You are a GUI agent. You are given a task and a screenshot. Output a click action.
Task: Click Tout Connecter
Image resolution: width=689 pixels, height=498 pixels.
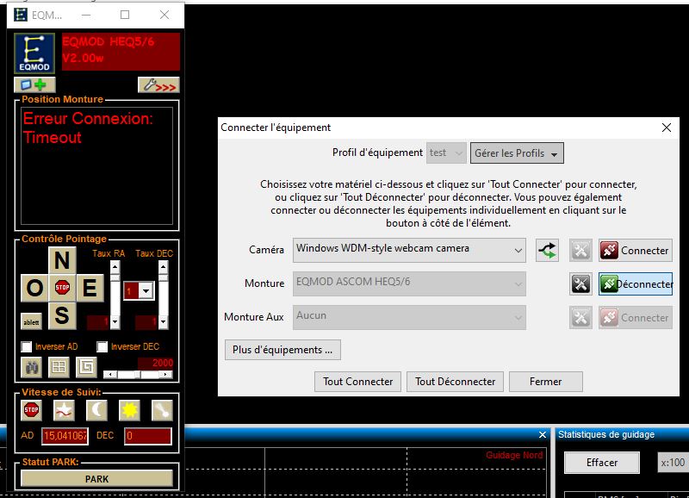click(357, 382)
